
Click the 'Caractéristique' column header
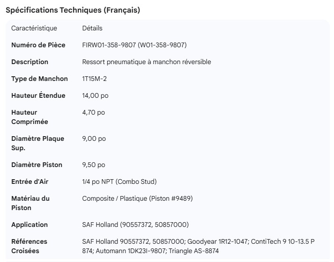tap(34, 28)
